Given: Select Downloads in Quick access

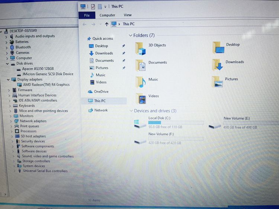Looking at the screenshot, I should coord(104,53).
